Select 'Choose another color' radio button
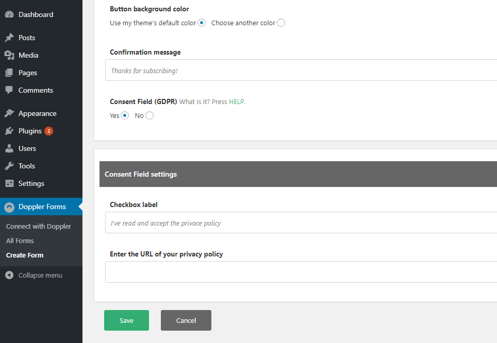The height and width of the screenshot is (343, 497). pyautogui.click(x=281, y=23)
